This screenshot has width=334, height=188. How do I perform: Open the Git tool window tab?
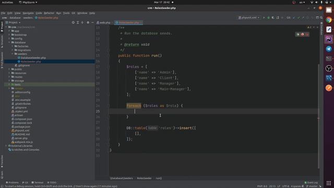point(25,182)
